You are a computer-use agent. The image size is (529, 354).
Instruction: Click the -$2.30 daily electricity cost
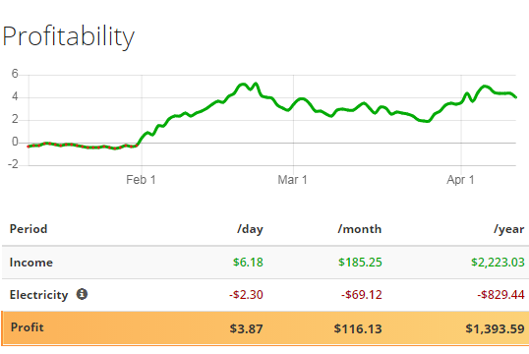[x=246, y=295]
